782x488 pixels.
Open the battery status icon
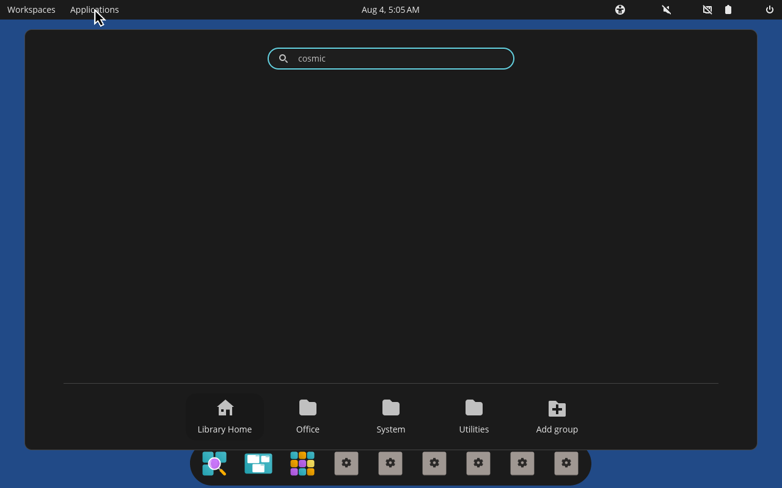pos(728,10)
